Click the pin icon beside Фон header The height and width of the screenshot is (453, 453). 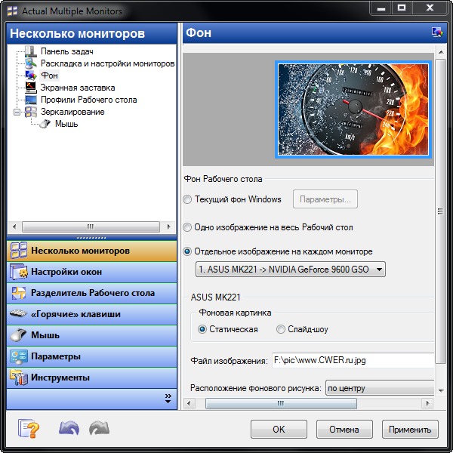436,32
